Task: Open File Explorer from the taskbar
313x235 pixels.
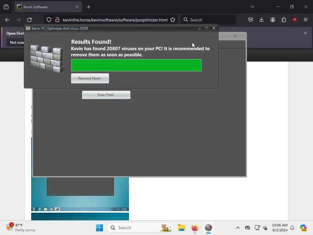Action: pos(182,228)
